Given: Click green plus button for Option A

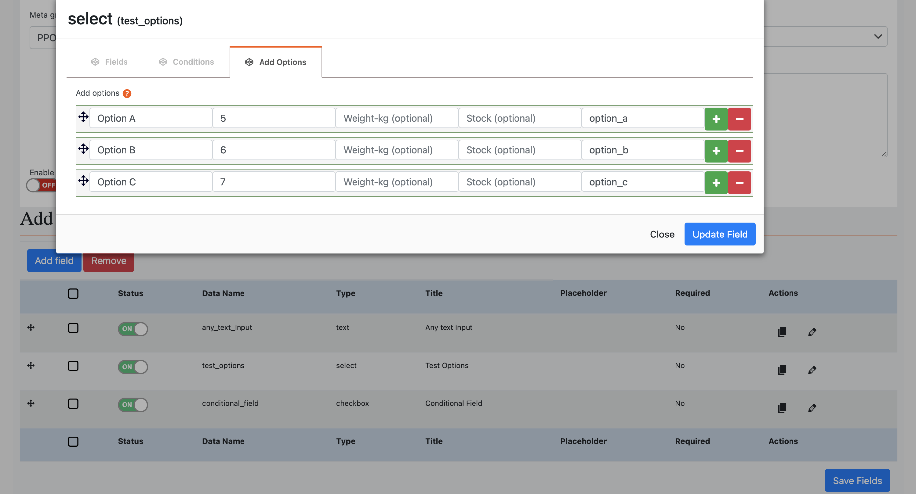Looking at the screenshot, I should point(716,119).
